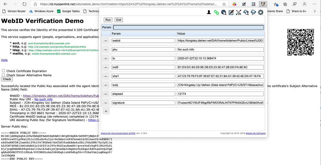Remove the pku parameter row
321x165 pixels.
point(106,50)
